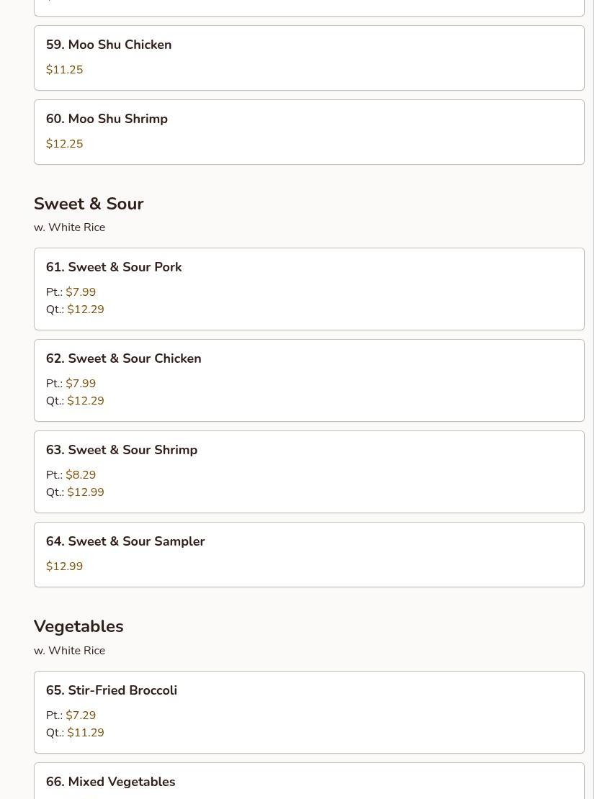Screen dimensions: 608x799
Task: Select pint price of Sweet & Sour Pork
Action: (x=81, y=292)
